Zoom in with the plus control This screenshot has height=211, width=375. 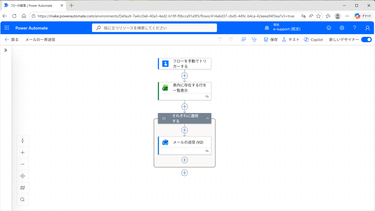[x=22, y=152]
